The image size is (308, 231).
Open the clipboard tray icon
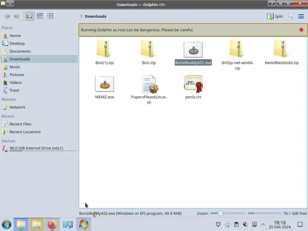tap(236, 224)
